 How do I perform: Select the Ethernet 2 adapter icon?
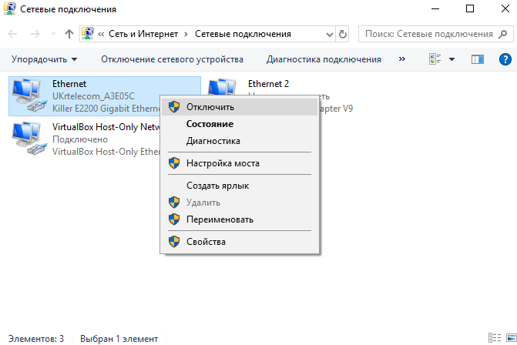pyautogui.click(x=222, y=87)
